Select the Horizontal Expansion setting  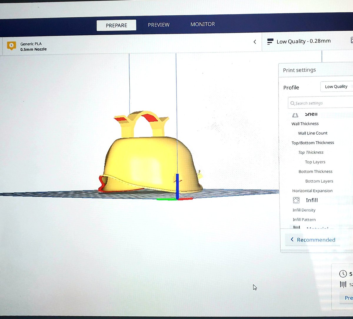[312, 191]
